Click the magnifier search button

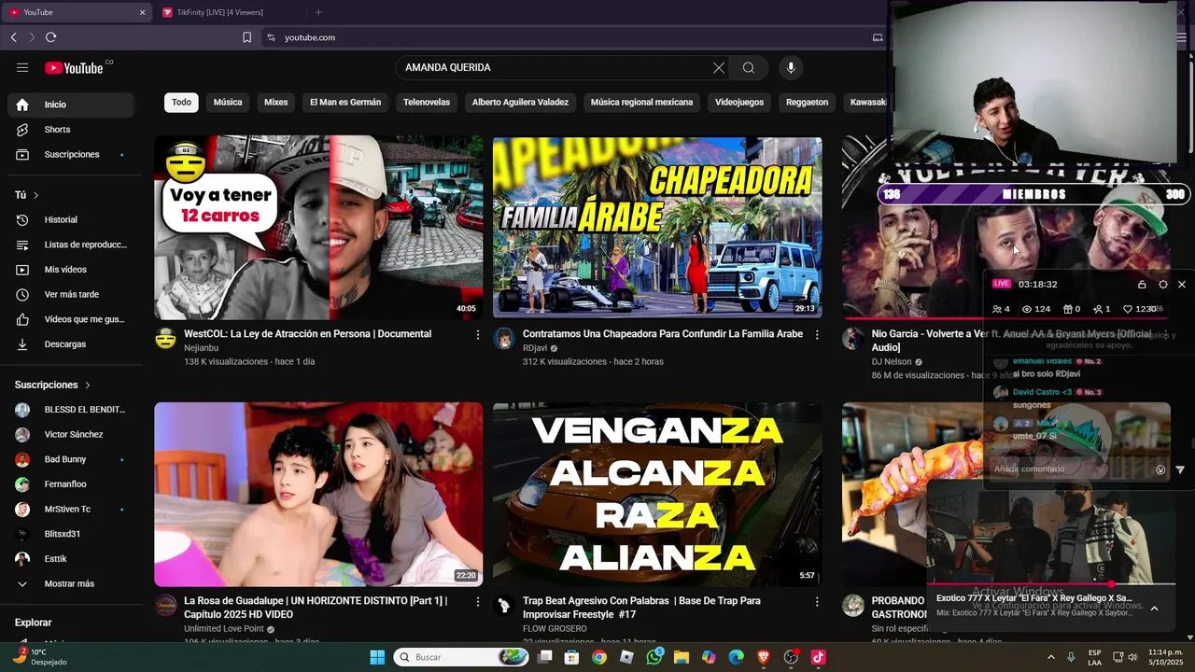pyautogui.click(x=749, y=67)
